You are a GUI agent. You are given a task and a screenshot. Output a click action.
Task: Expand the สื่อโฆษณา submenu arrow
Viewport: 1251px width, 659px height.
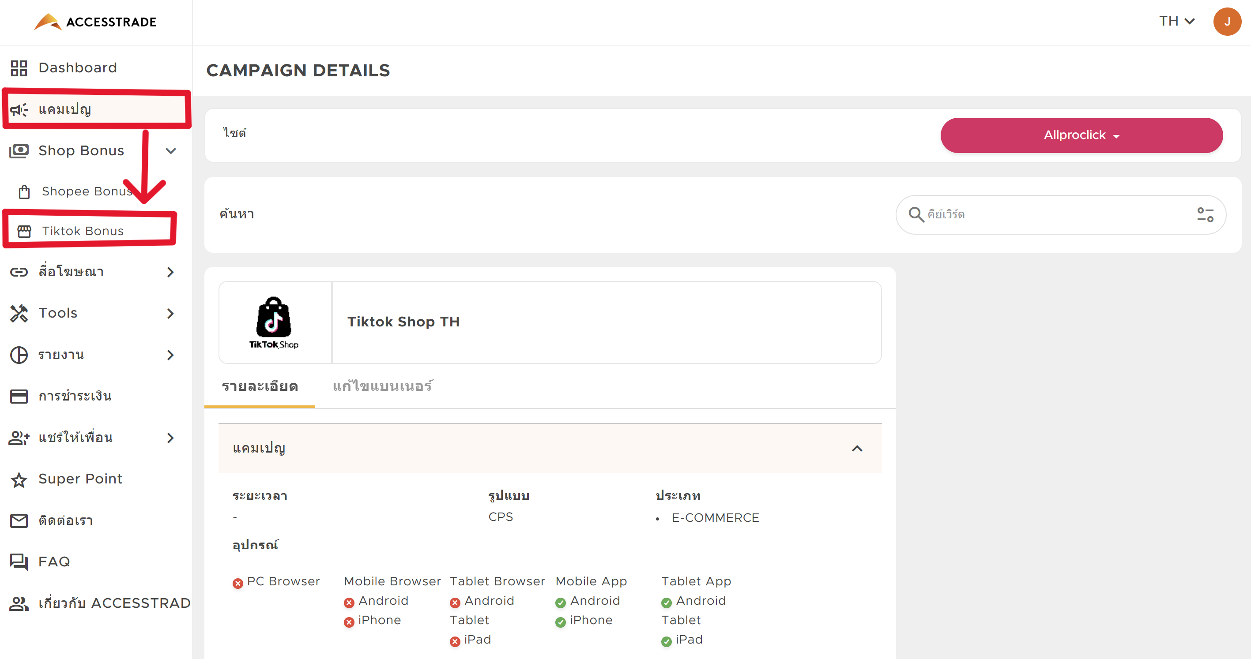pyautogui.click(x=170, y=272)
